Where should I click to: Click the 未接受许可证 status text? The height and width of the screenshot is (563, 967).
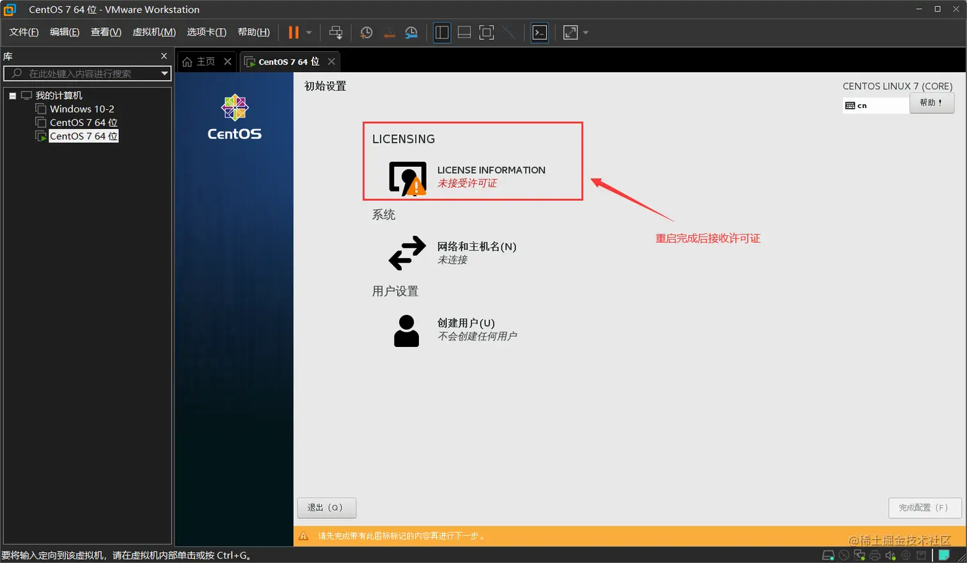(x=467, y=183)
